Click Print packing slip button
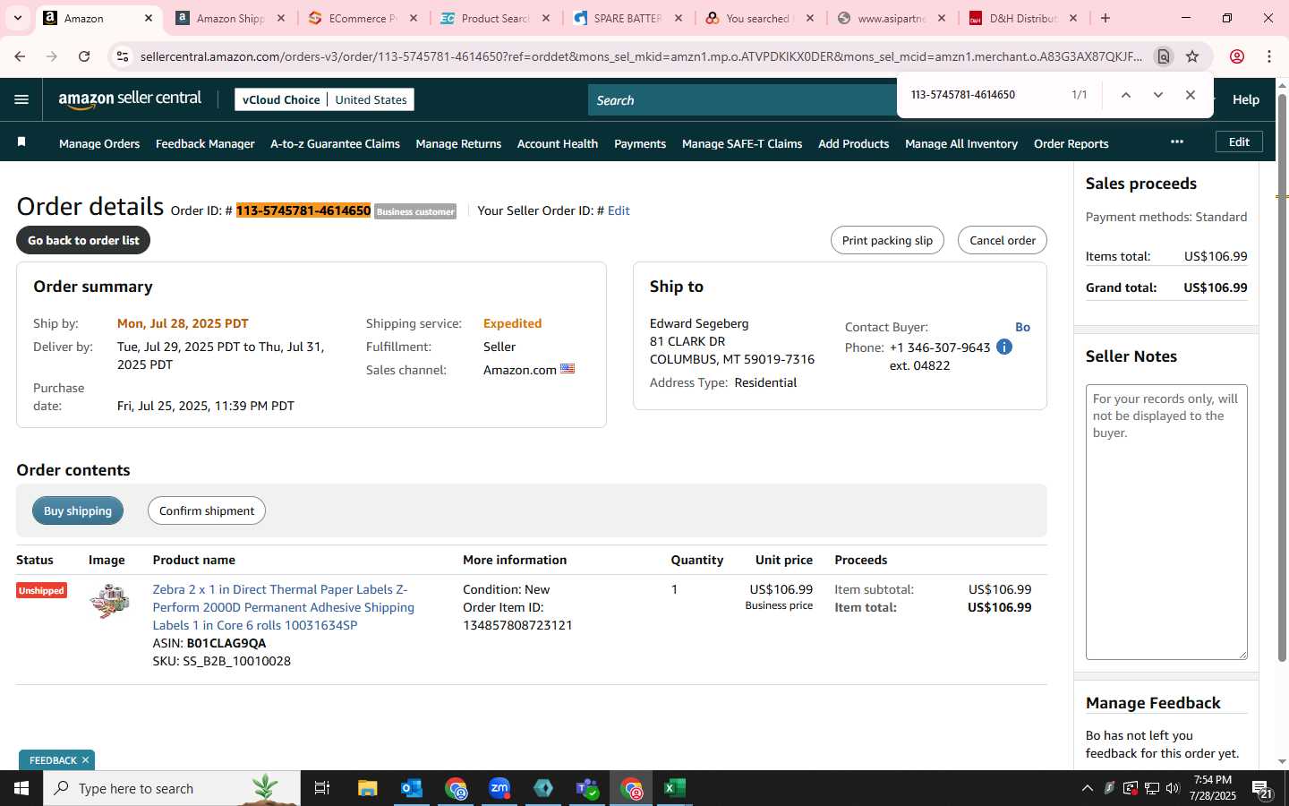Image resolution: width=1289 pixels, height=806 pixels. point(887,240)
